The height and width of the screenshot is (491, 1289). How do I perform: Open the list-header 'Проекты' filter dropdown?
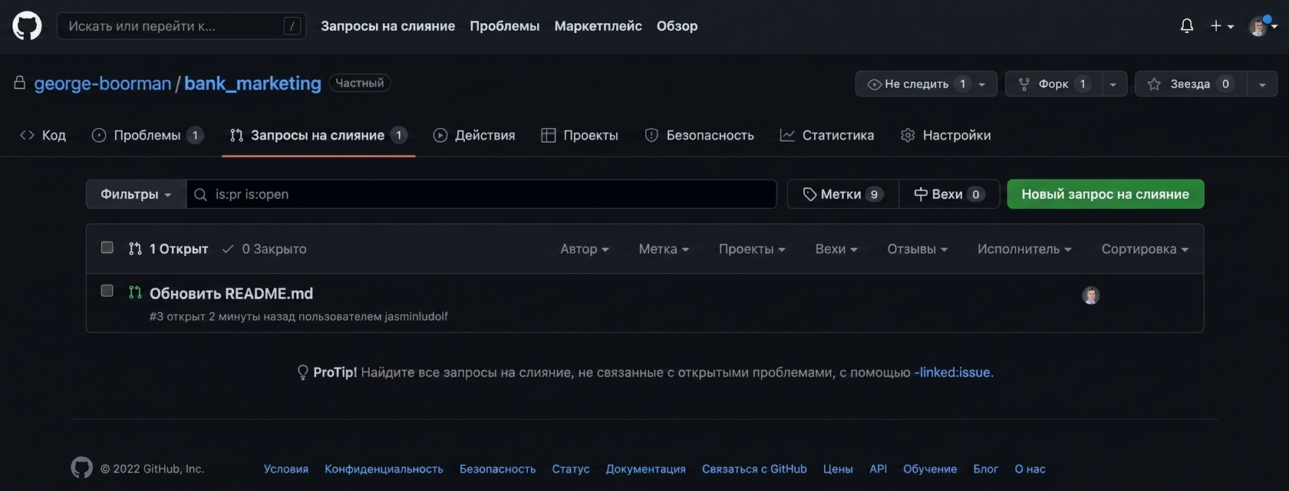(752, 249)
